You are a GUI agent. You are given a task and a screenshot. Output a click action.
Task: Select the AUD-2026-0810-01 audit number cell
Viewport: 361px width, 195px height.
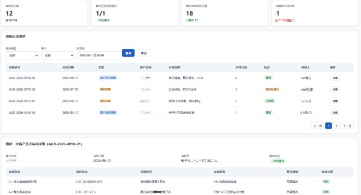point(22,78)
